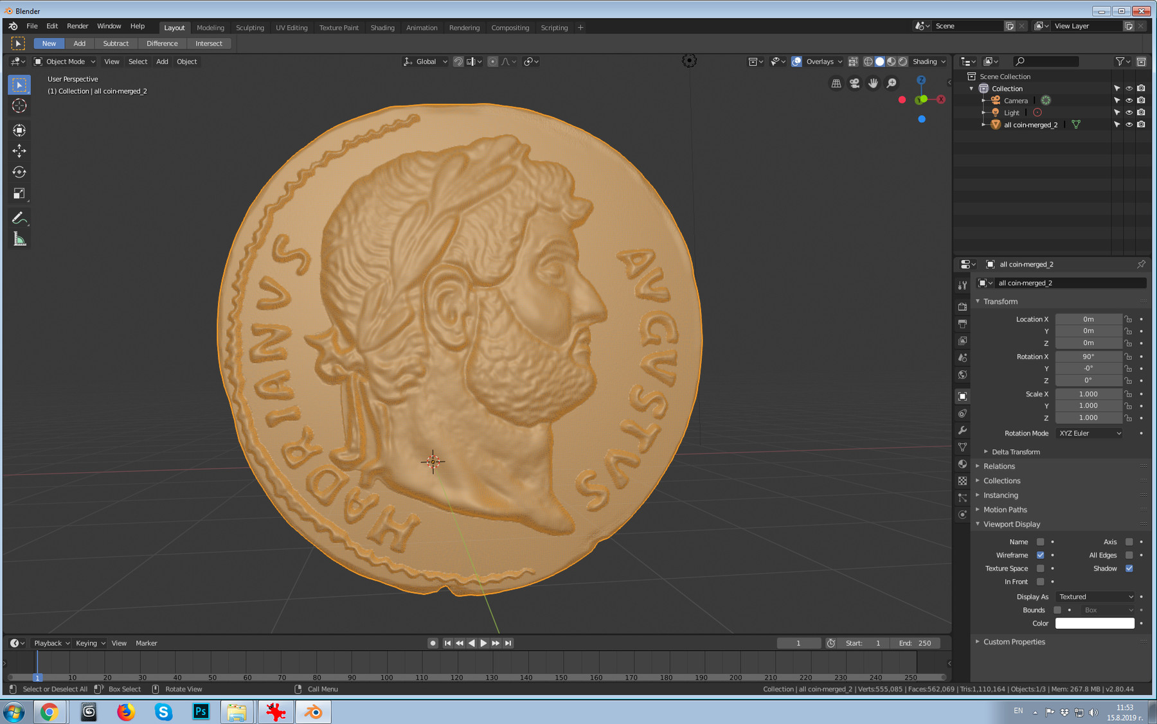The width and height of the screenshot is (1157, 724).
Task: Open the Render properties tab (camera icon)
Action: click(962, 307)
